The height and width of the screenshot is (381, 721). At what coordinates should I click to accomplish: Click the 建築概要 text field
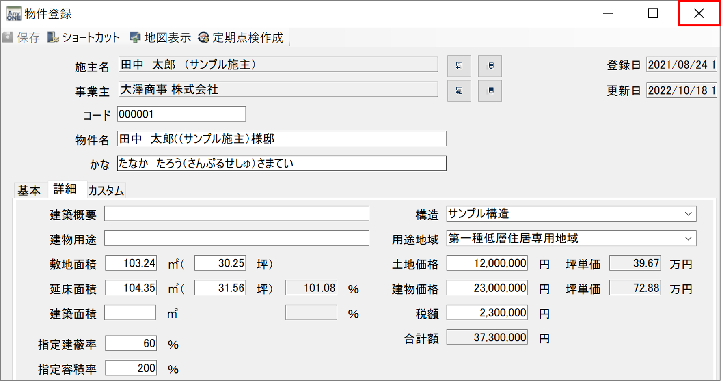pos(236,214)
